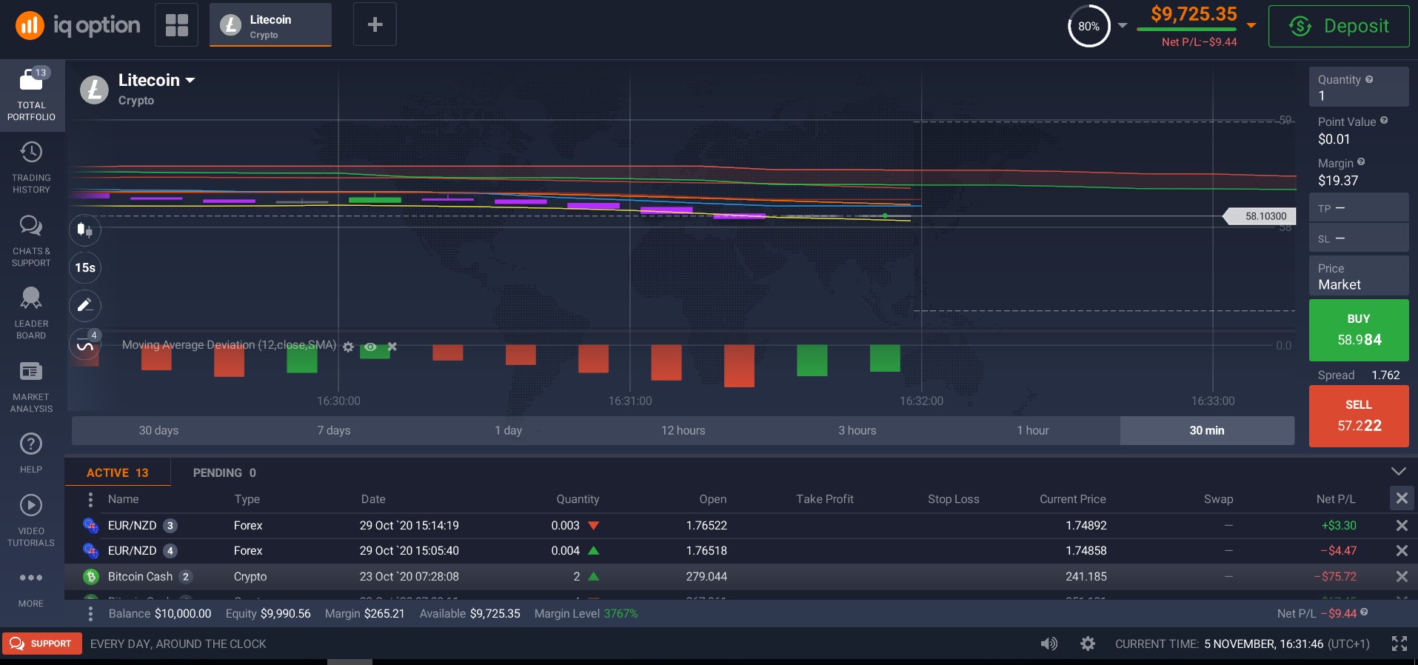Open the 80% profit dropdown arrow
The height and width of the screenshot is (665, 1418).
coord(1123,26)
